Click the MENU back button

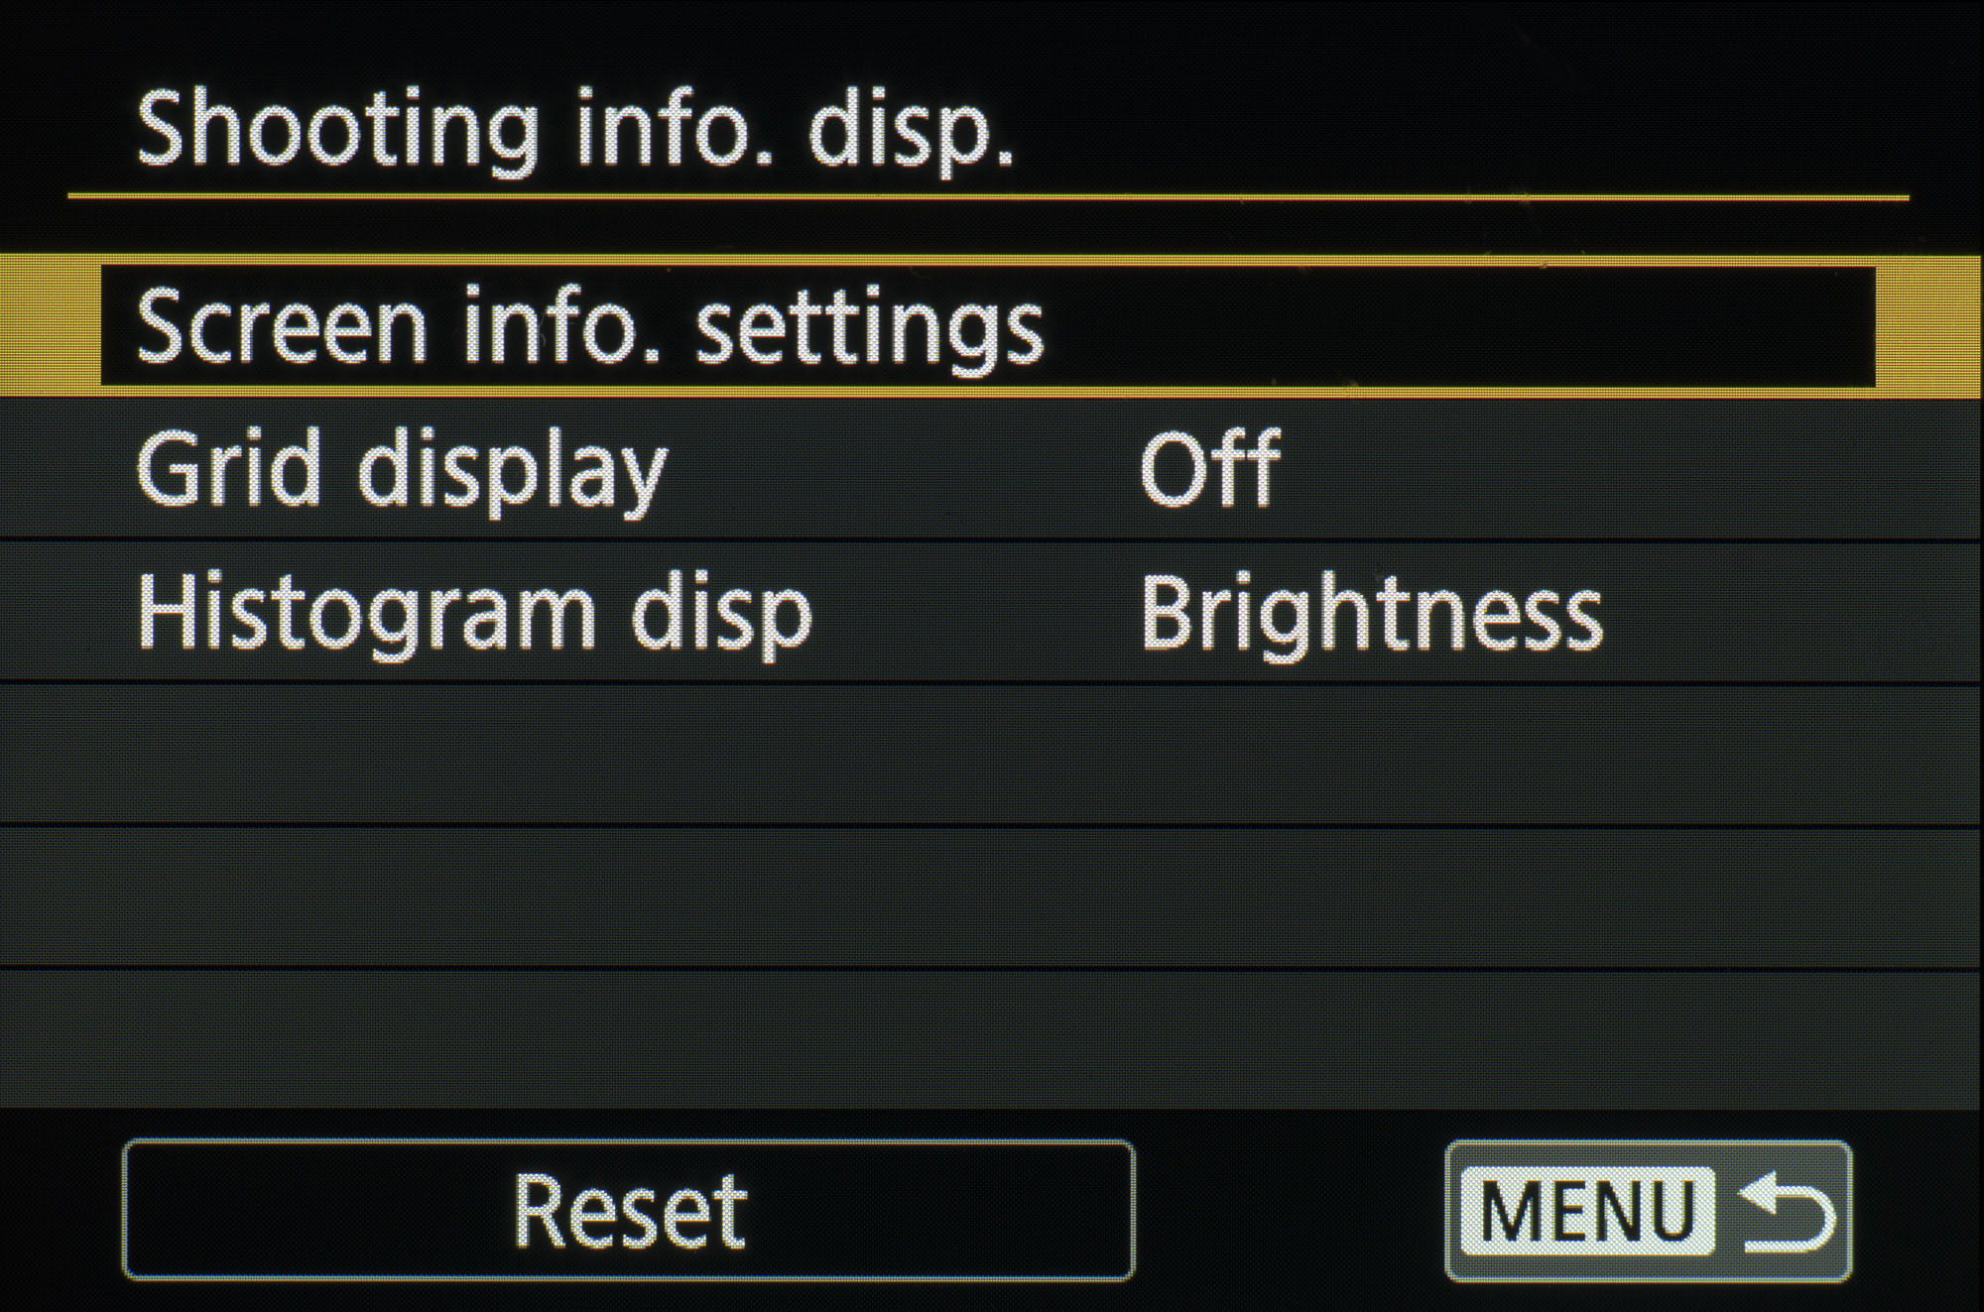[x=1648, y=1212]
